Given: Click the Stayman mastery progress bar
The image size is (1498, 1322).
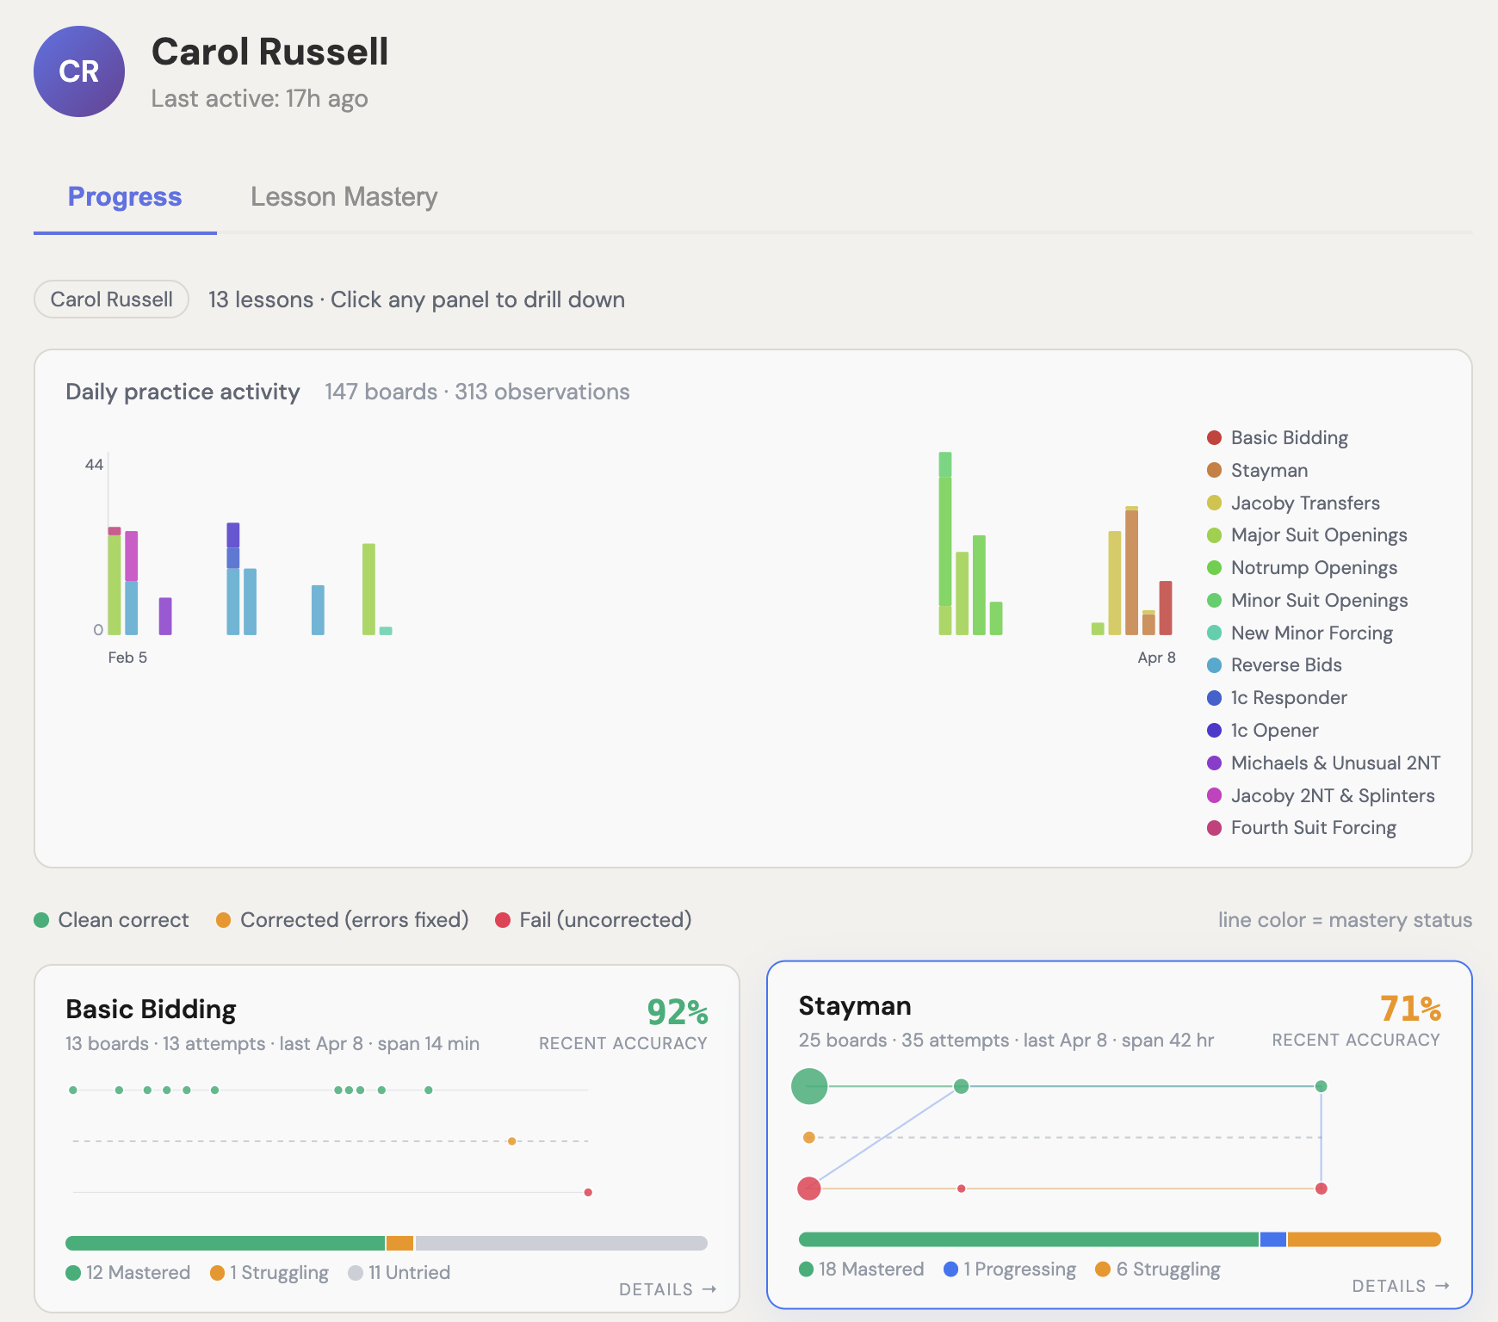Looking at the screenshot, I should pos(1119,1239).
